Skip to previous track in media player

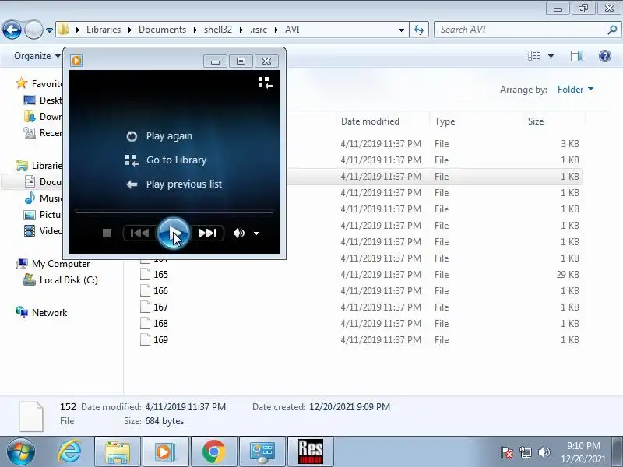[139, 233]
